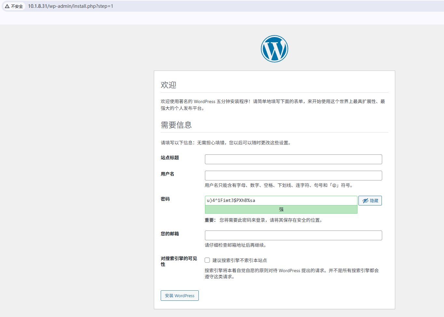Click the 强 password strength indicator
The width and height of the screenshot is (444, 317).
(281, 209)
